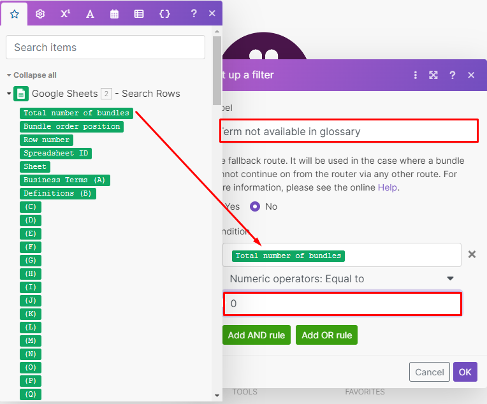The image size is (487, 404).
Task: Collapse the Google Sheets module arrow
Action: click(x=9, y=93)
